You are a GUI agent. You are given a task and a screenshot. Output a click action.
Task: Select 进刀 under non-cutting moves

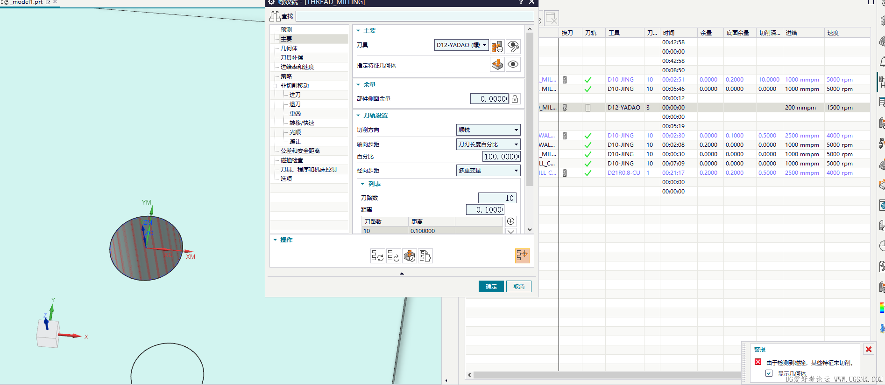(x=295, y=95)
